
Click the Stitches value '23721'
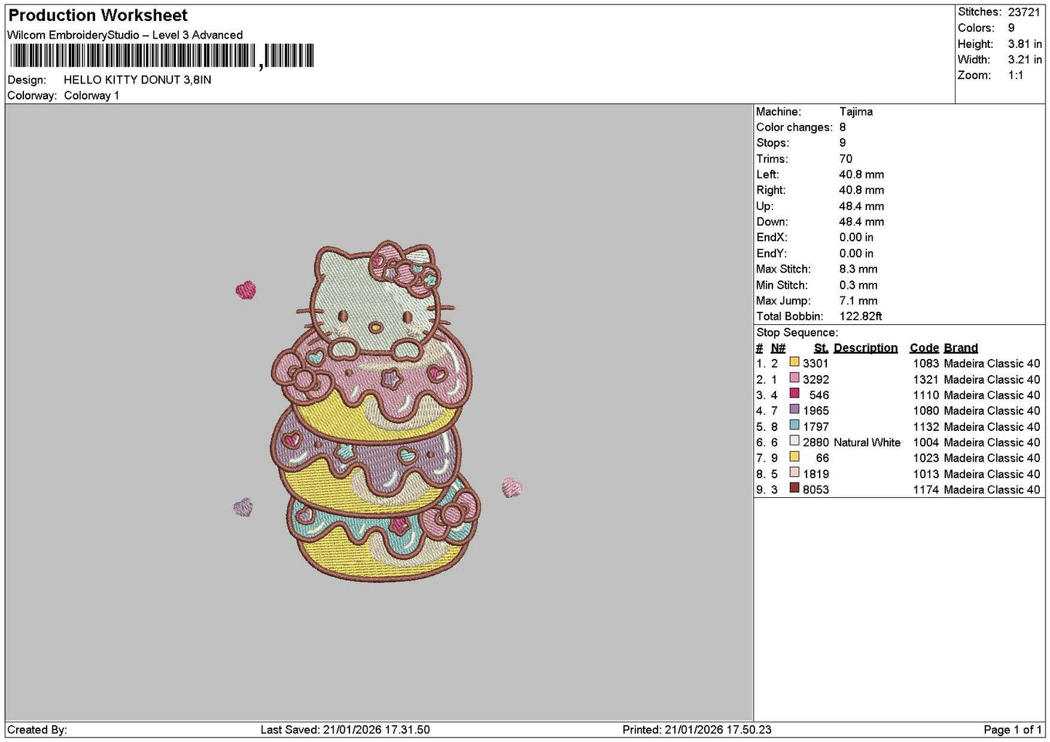tap(1024, 12)
